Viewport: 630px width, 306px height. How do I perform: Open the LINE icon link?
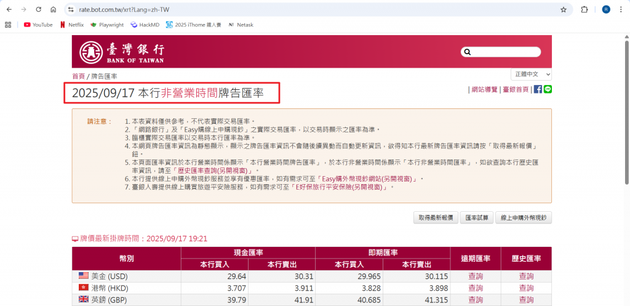[x=548, y=89]
